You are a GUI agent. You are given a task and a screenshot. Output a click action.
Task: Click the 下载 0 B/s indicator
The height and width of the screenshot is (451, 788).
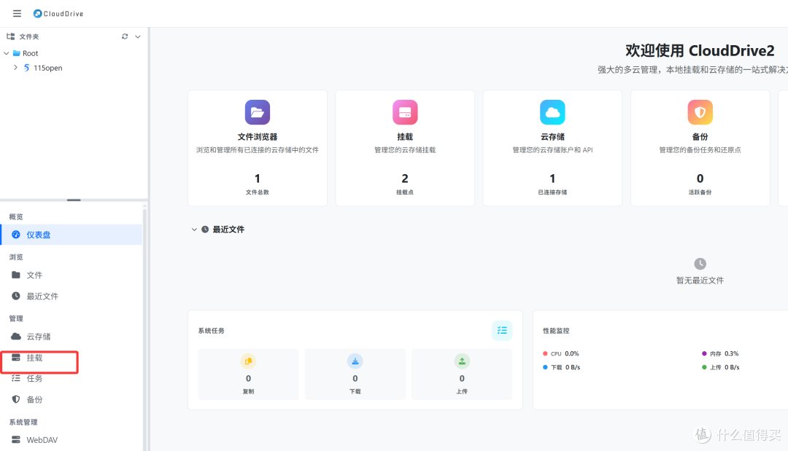(x=561, y=367)
